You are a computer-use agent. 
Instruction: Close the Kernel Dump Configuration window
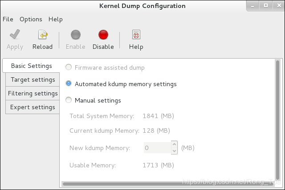click(x=279, y=6)
